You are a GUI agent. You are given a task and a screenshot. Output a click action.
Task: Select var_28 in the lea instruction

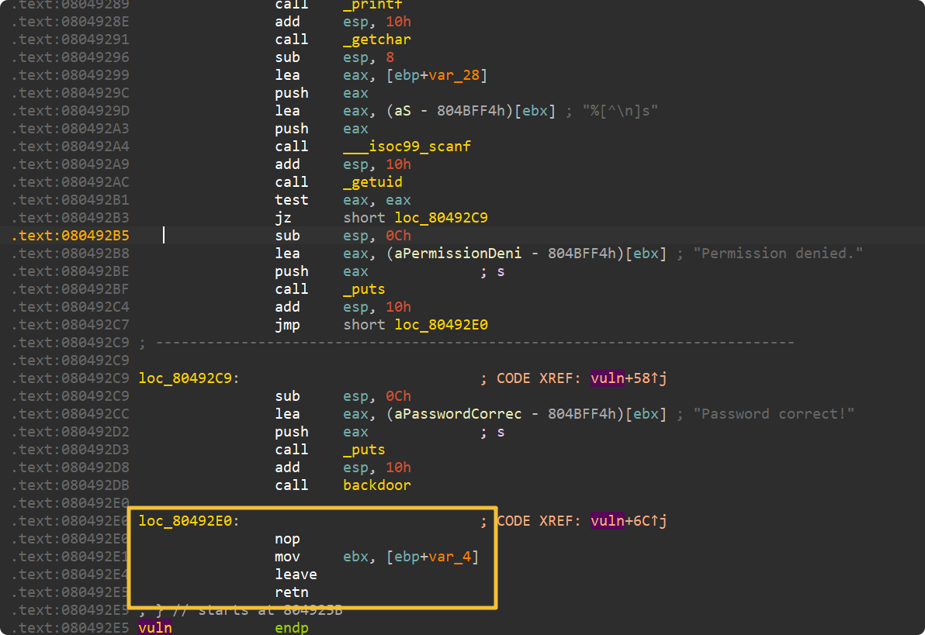point(454,75)
